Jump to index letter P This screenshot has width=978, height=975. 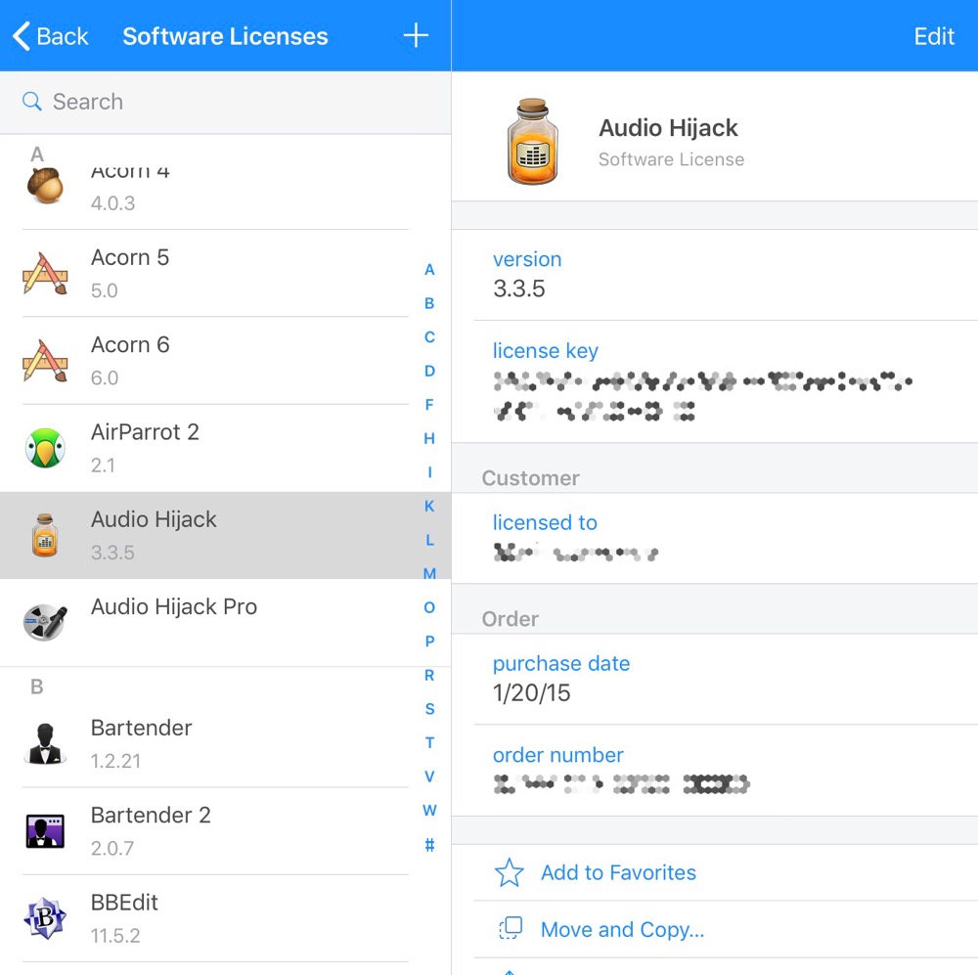(429, 641)
